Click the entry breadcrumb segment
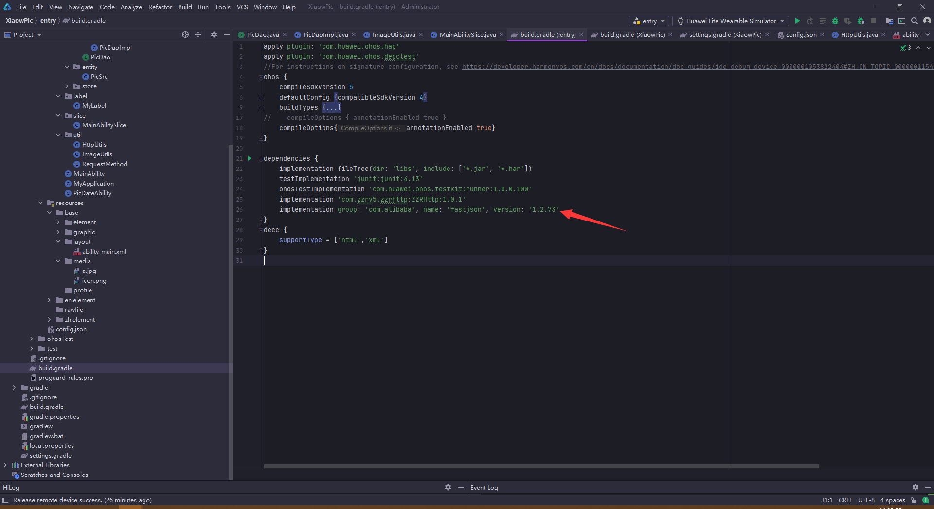 (x=48, y=21)
